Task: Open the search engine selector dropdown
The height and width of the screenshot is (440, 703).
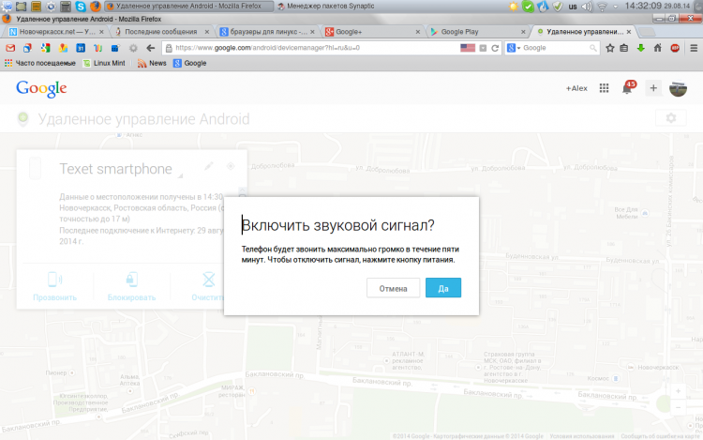Action: click(513, 48)
